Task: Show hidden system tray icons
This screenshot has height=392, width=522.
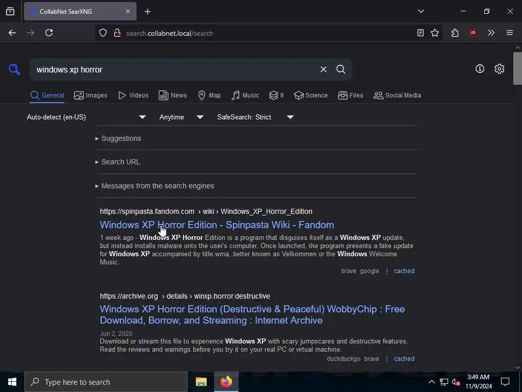Action: 431,382
